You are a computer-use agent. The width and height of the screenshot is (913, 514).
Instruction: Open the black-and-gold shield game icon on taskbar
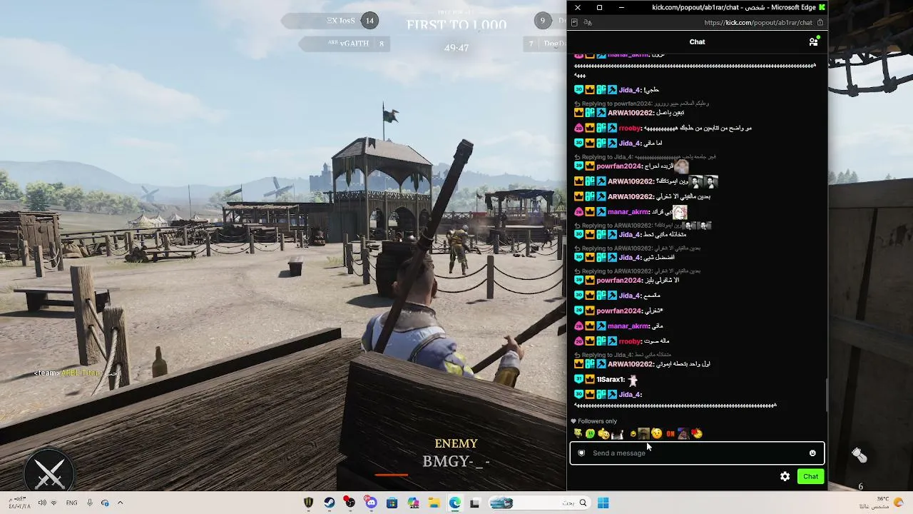[308, 503]
